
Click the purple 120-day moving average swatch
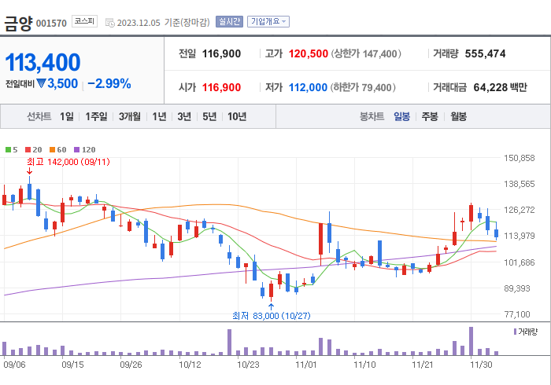(x=76, y=150)
